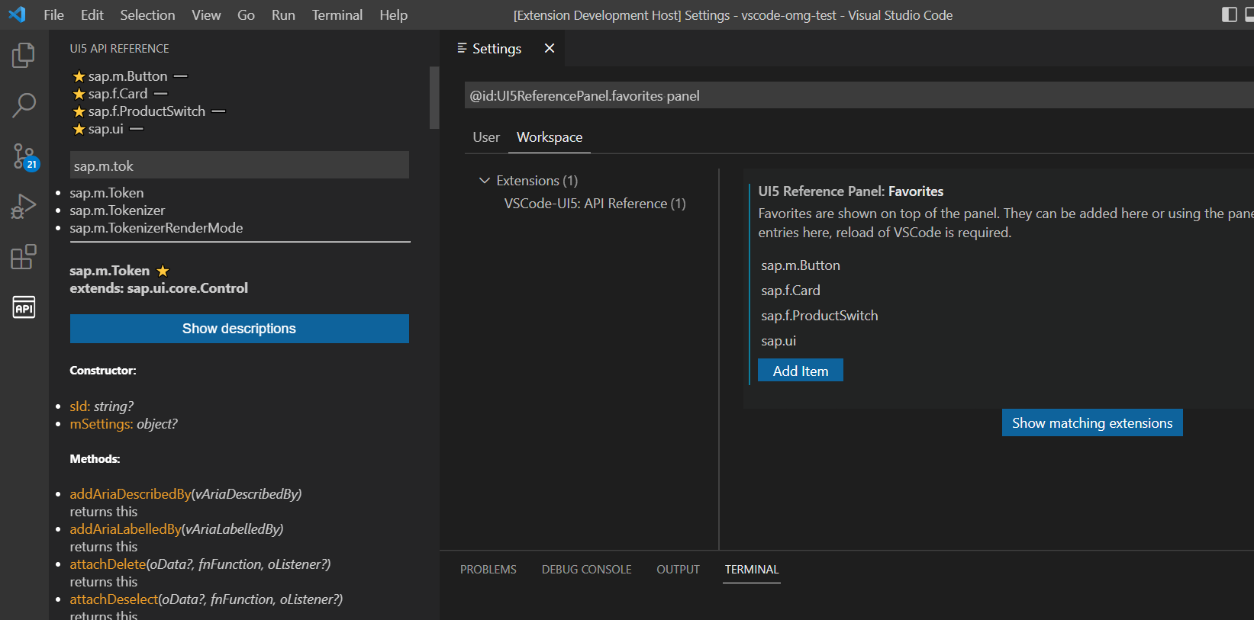Collapse the Extensions (1) tree node
The height and width of the screenshot is (620, 1254).
pos(484,181)
